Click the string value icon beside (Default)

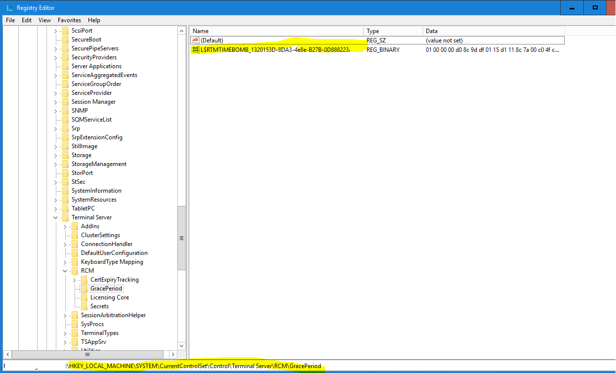coord(195,40)
